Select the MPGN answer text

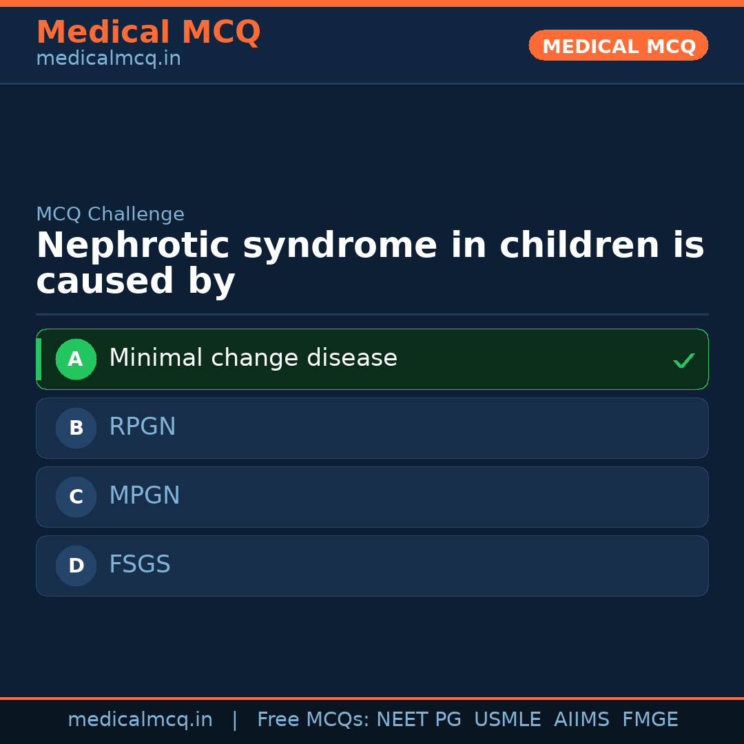pos(145,496)
